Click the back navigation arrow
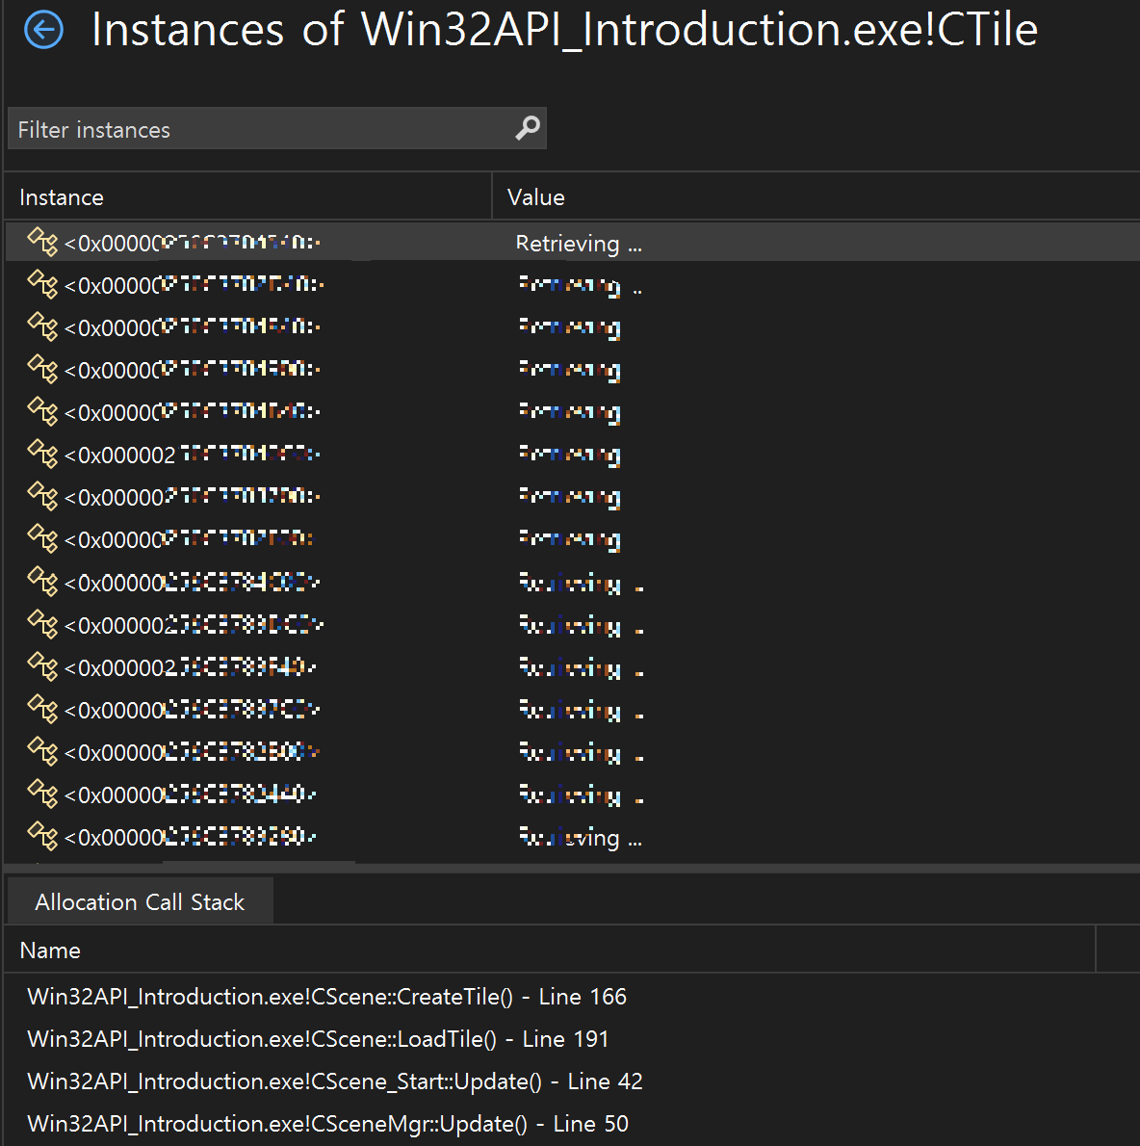This screenshot has width=1140, height=1146. point(42,29)
